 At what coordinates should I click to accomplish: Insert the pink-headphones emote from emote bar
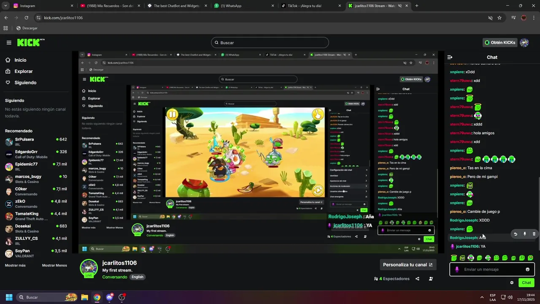point(471,258)
